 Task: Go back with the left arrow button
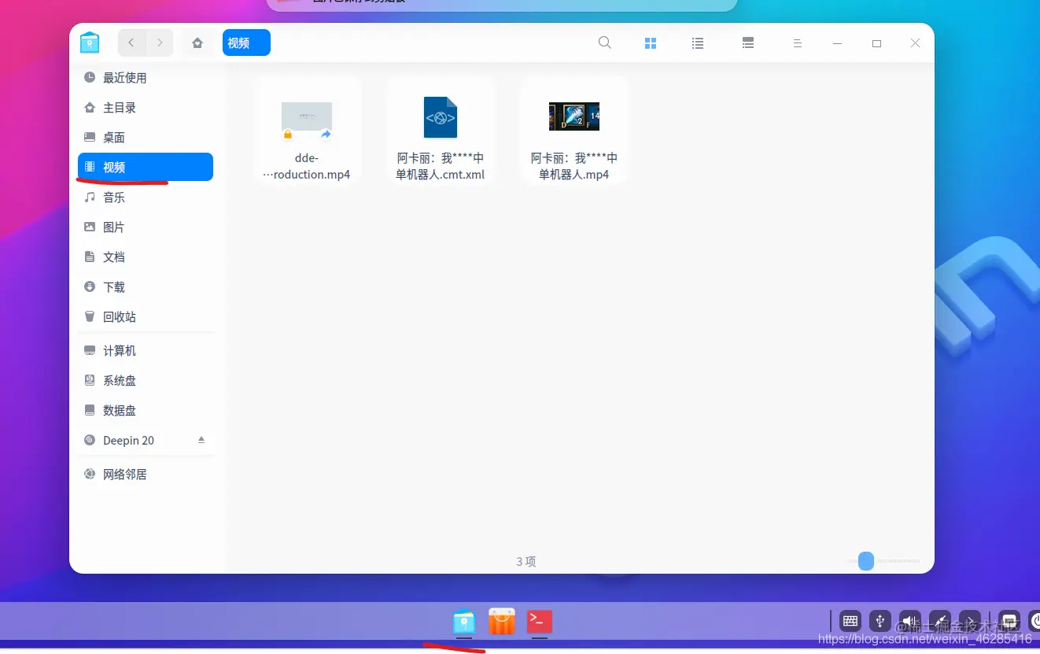pyautogui.click(x=131, y=43)
